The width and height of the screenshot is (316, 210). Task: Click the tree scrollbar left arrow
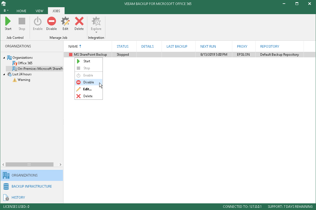tap(3, 165)
